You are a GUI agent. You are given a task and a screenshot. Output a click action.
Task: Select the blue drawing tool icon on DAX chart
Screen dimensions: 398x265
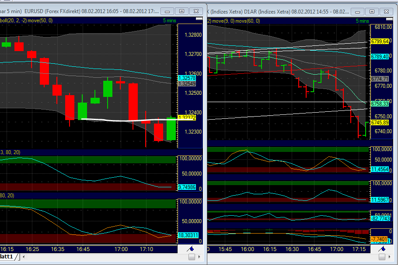point(381,249)
